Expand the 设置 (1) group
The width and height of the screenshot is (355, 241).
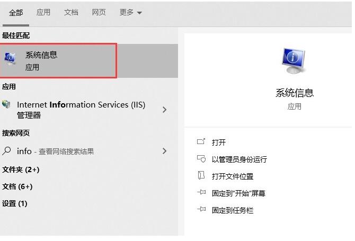(14, 204)
